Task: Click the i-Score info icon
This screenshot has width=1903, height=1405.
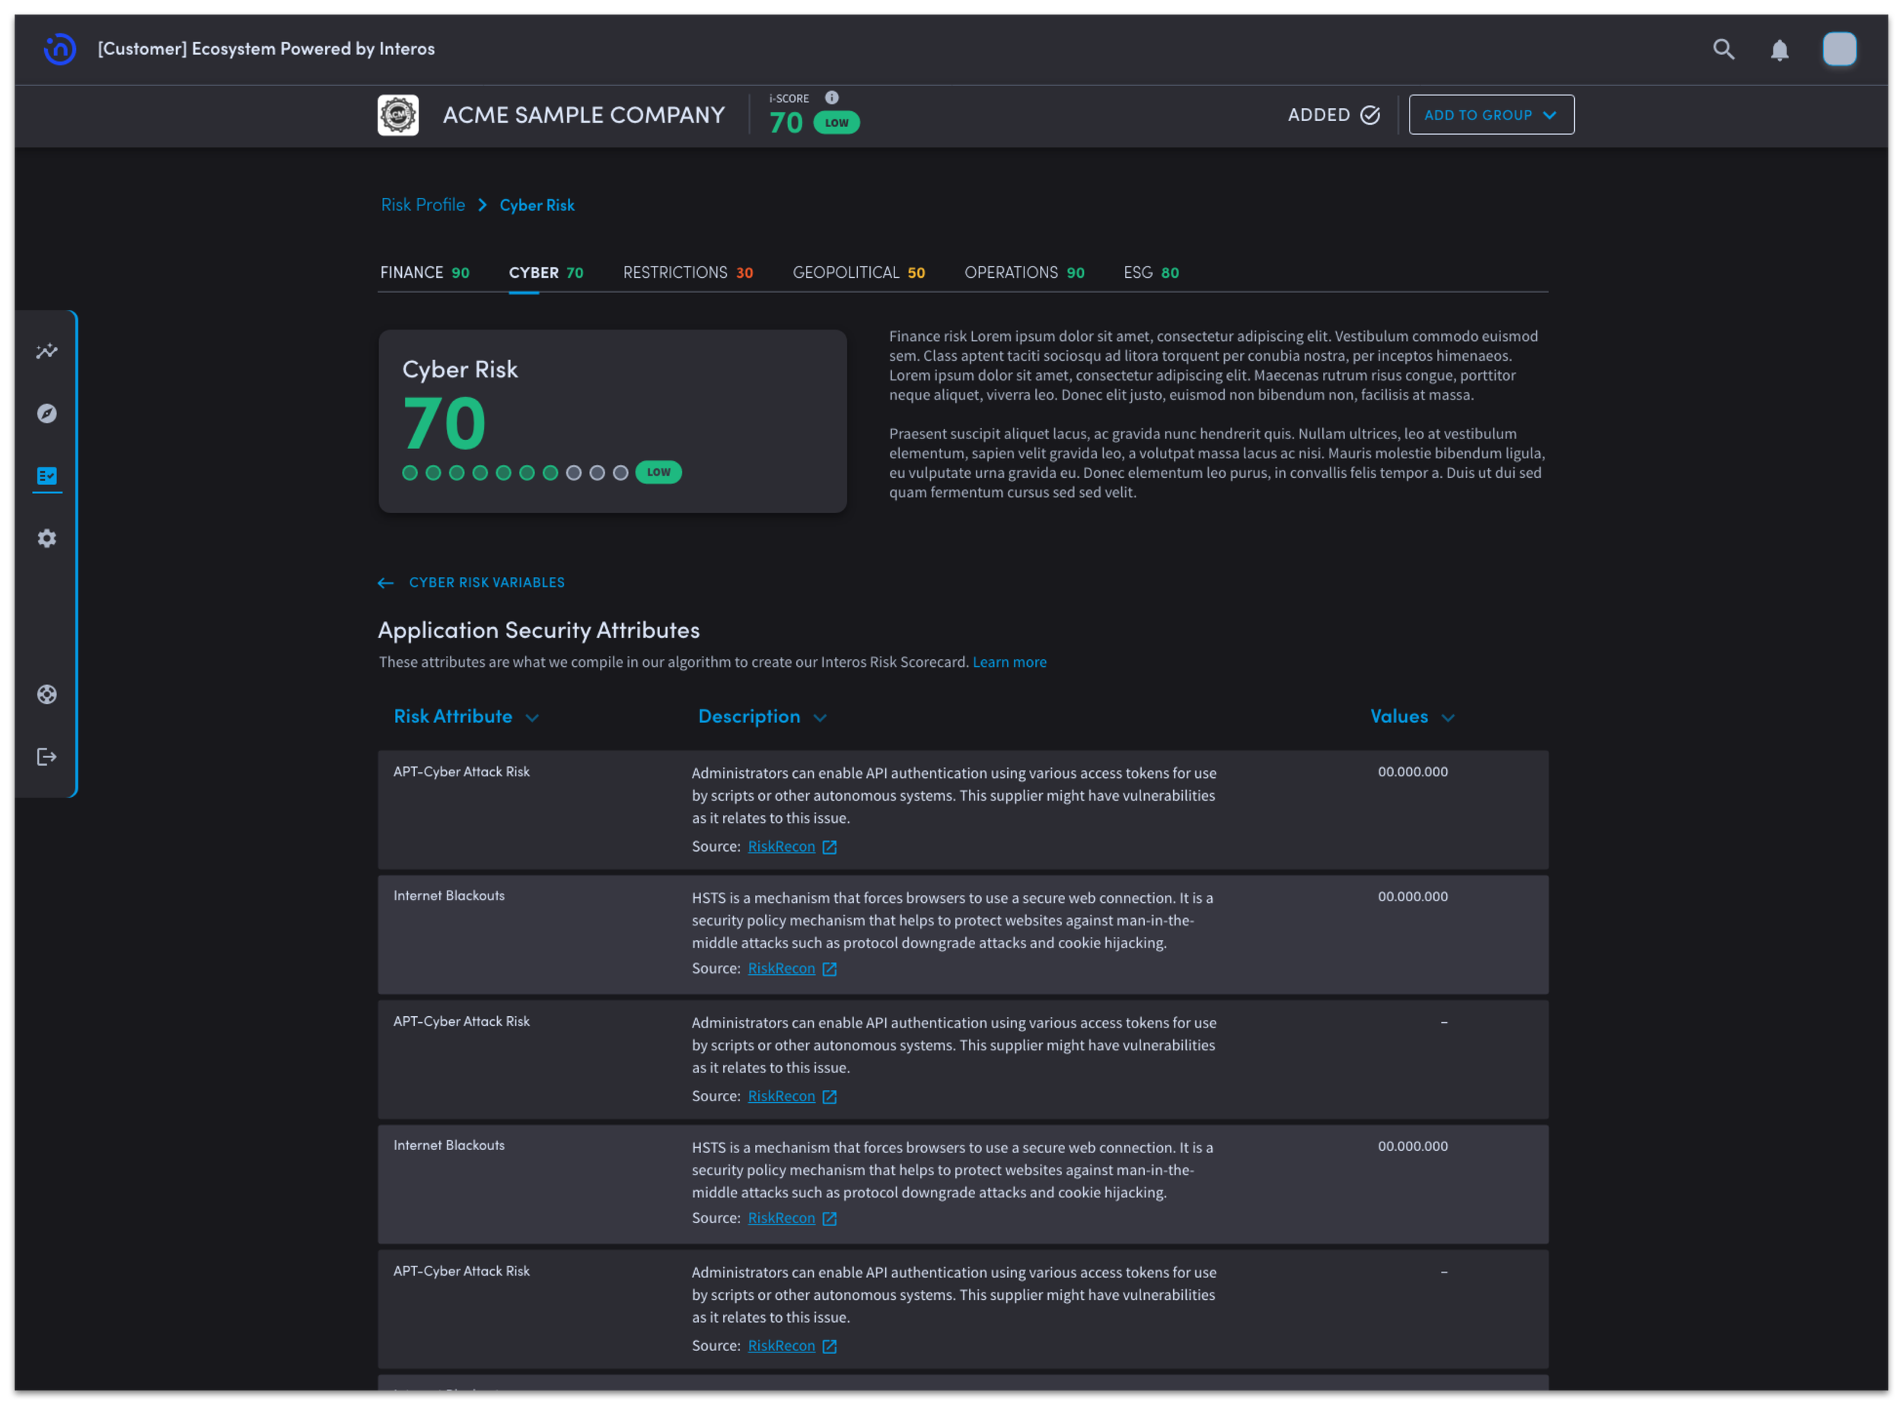Action: [x=832, y=98]
